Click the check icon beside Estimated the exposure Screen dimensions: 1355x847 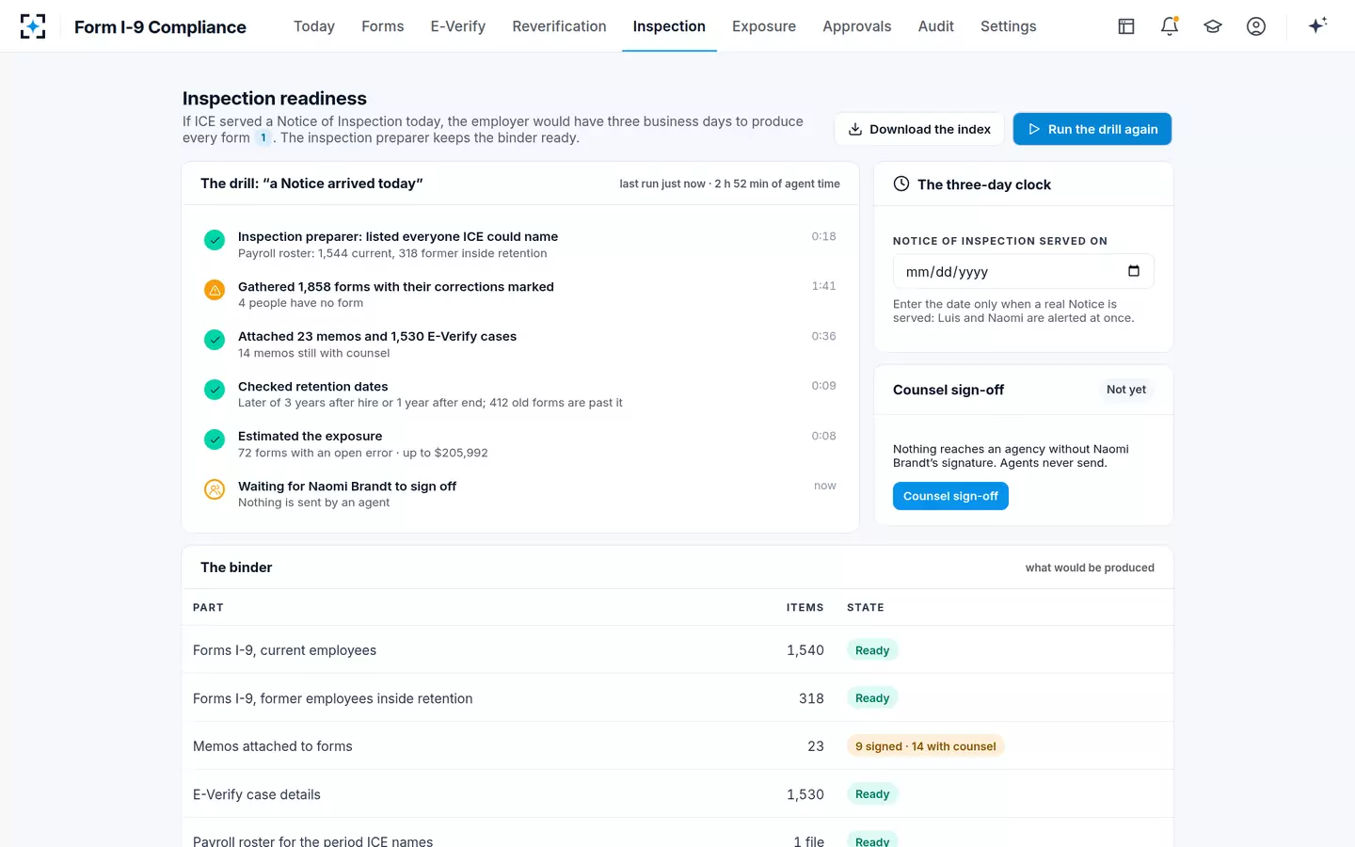point(215,439)
